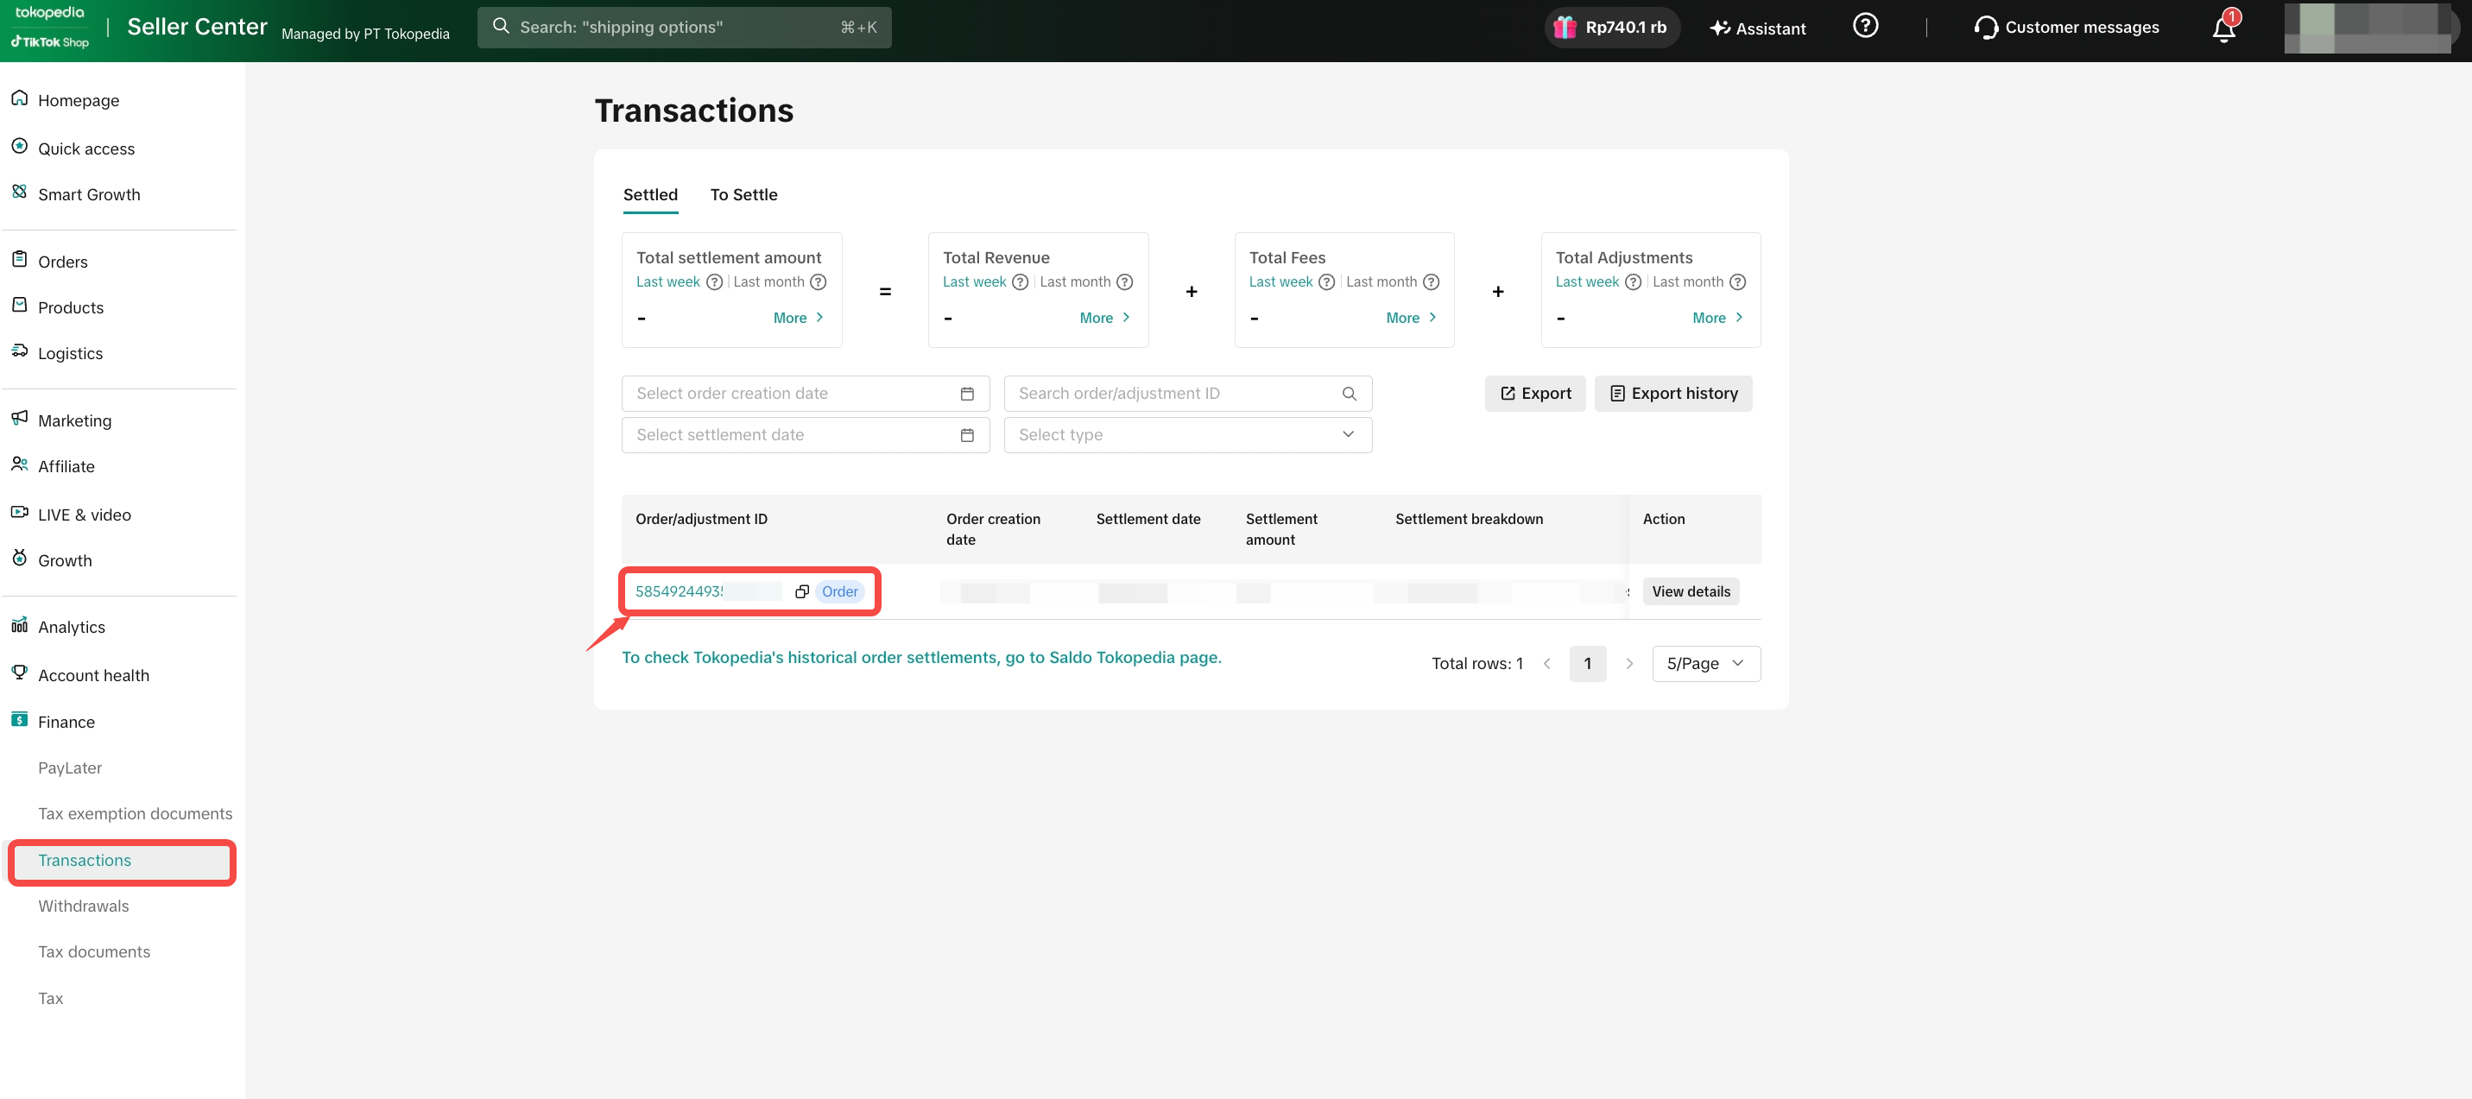Click the search magnifier in order ID field

point(1349,394)
